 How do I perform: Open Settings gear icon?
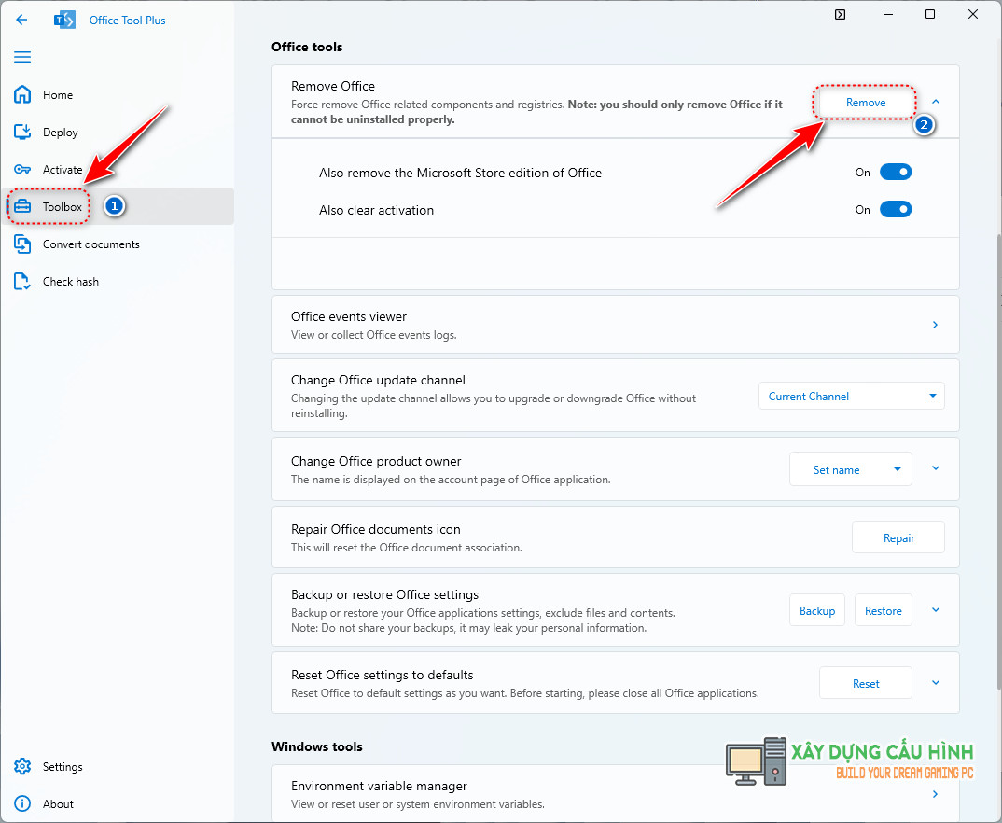click(x=22, y=767)
